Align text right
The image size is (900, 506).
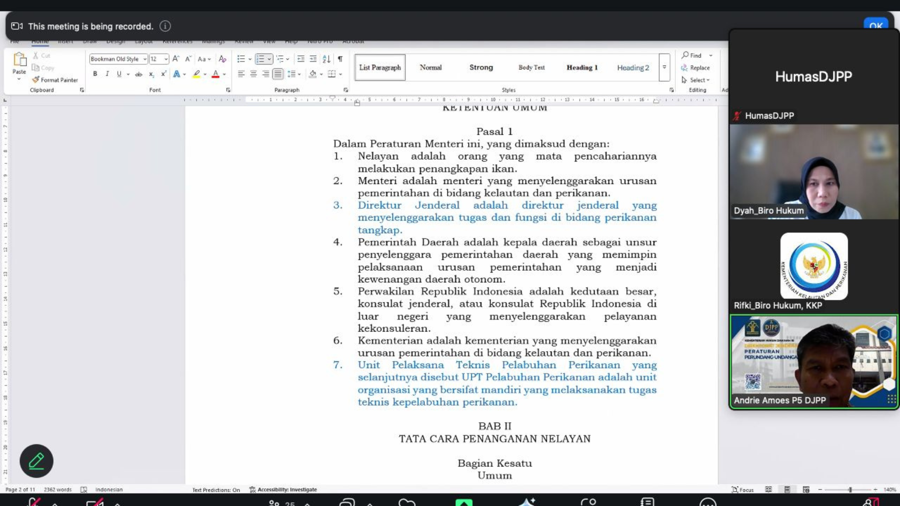click(x=266, y=74)
